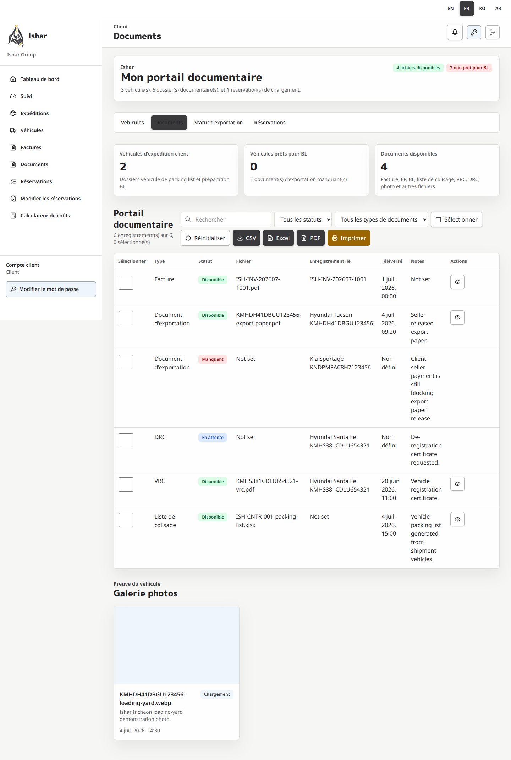The height and width of the screenshot is (760, 511).
Task: Click the Ishar logo in sidebar
Action: pos(16,36)
